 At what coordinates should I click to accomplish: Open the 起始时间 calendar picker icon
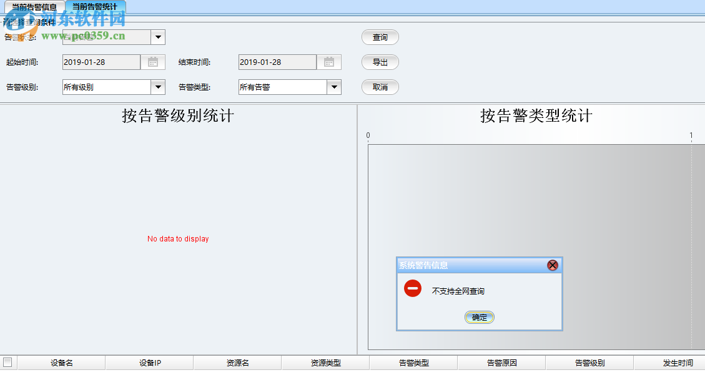click(x=153, y=62)
